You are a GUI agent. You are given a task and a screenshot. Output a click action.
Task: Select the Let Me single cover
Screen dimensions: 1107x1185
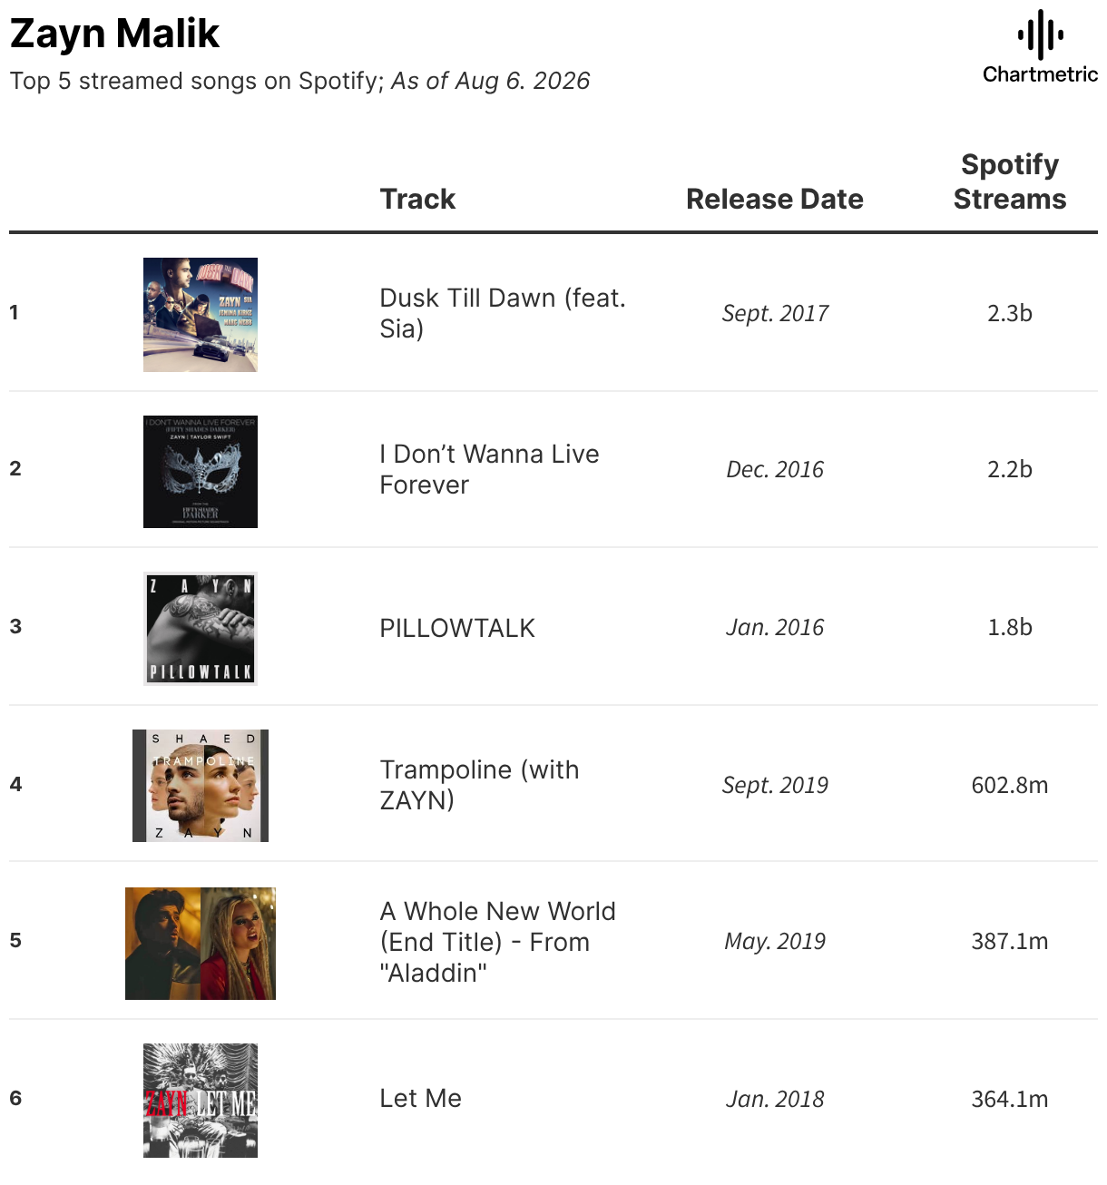pos(201,1101)
